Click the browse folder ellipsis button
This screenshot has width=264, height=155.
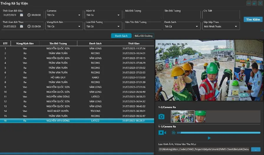[x=255, y=149]
